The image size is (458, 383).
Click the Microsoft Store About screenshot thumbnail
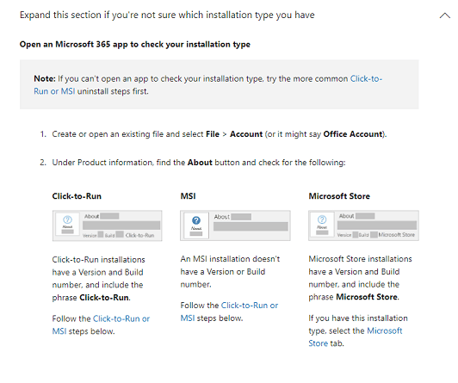pos(363,225)
